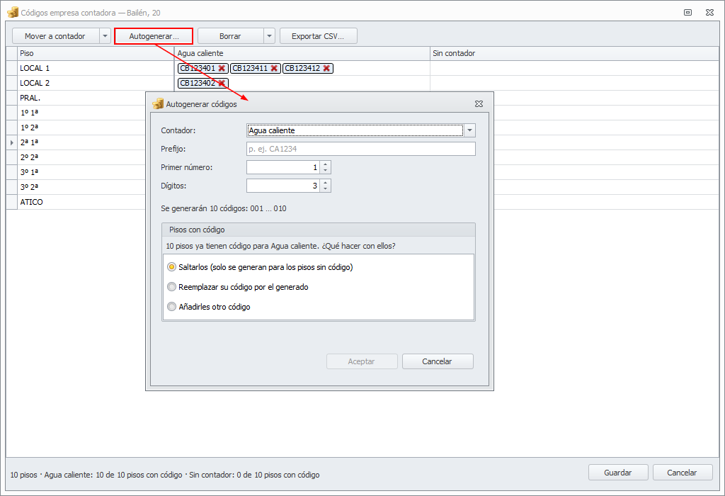Click the Dígitos number field

tap(283, 186)
